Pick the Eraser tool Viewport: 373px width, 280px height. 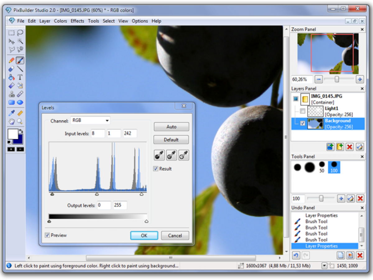point(12,69)
